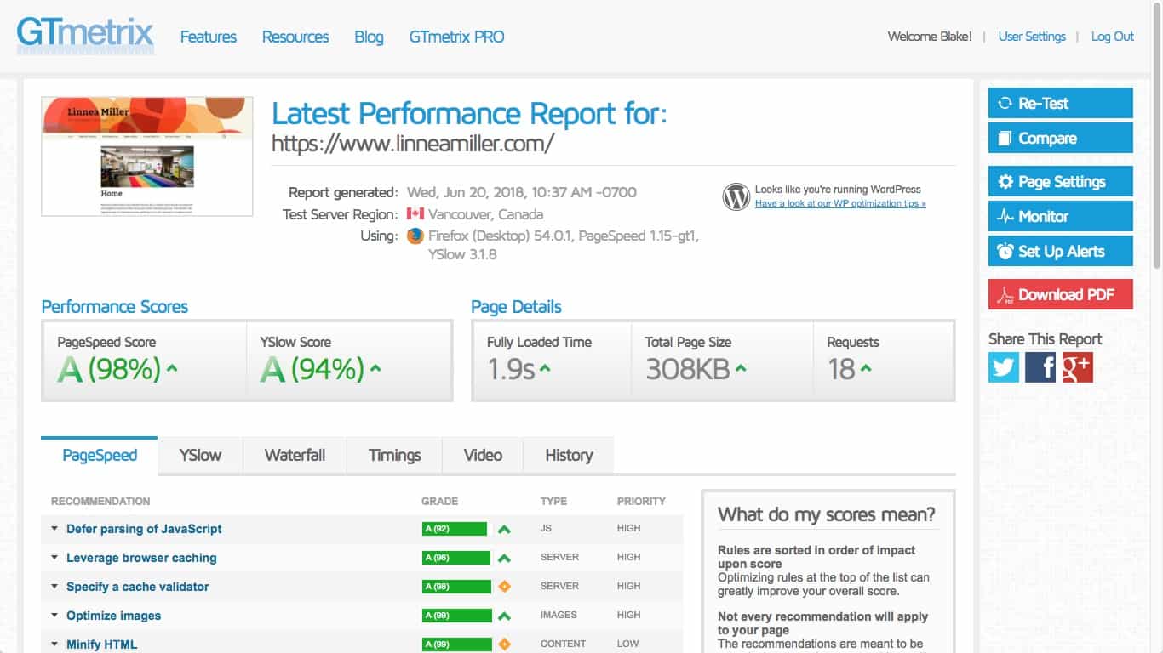The height and width of the screenshot is (653, 1163).
Task: Click the page vertical scrollbar
Action: pyautogui.click(x=1156, y=136)
